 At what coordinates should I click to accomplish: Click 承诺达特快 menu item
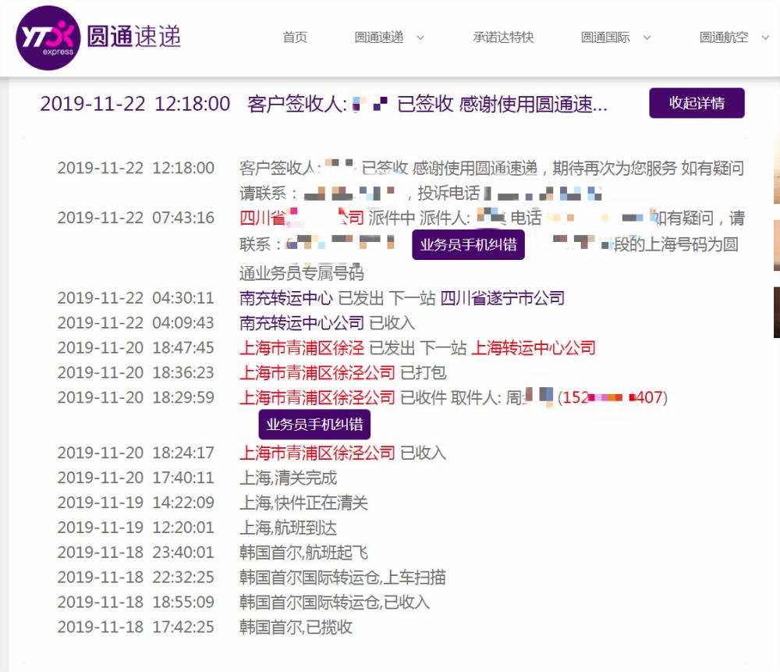[x=503, y=37]
